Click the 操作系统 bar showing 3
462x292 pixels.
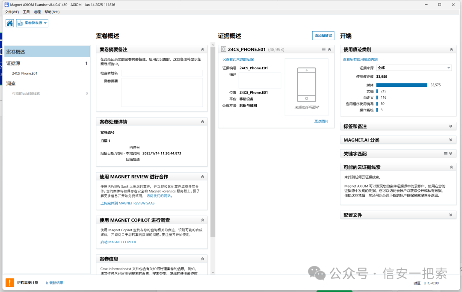click(377, 110)
